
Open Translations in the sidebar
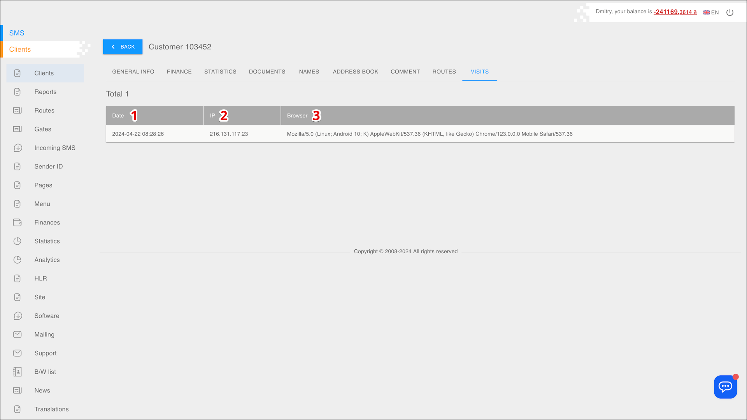(51, 409)
